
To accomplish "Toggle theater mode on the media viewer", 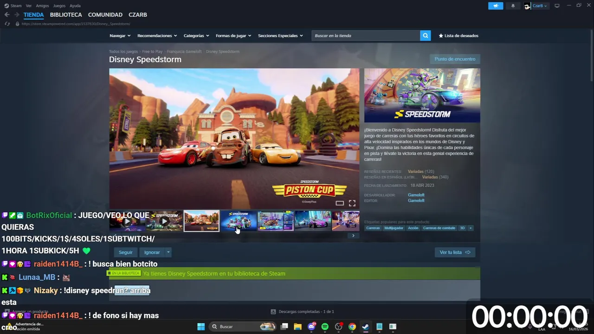I will [340, 203].
